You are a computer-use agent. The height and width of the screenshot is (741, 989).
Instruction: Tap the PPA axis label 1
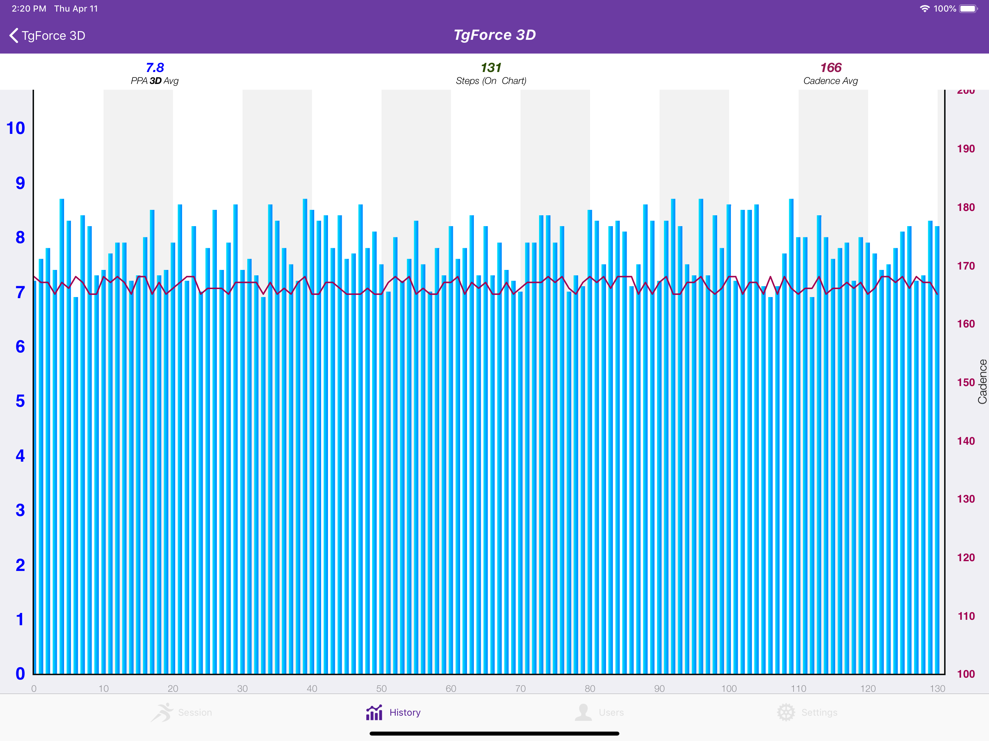click(x=20, y=619)
